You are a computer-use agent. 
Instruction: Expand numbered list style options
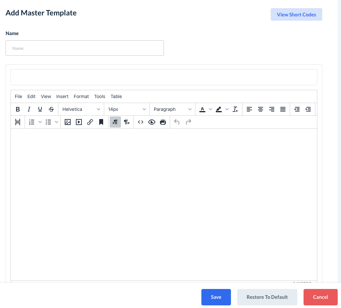coord(40,122)
